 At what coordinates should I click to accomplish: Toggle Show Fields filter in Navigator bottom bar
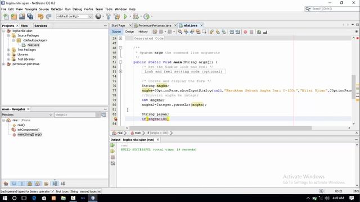pos(14,183)
